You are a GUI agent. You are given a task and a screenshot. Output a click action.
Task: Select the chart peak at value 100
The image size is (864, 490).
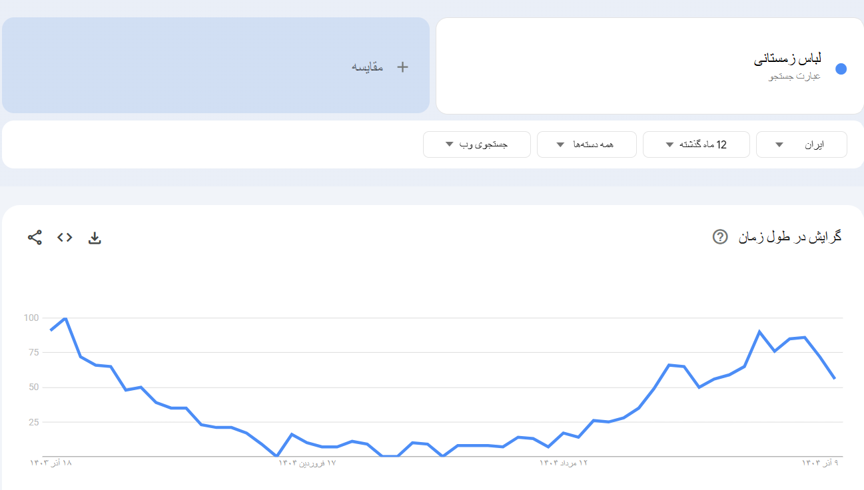coord(65,318)
